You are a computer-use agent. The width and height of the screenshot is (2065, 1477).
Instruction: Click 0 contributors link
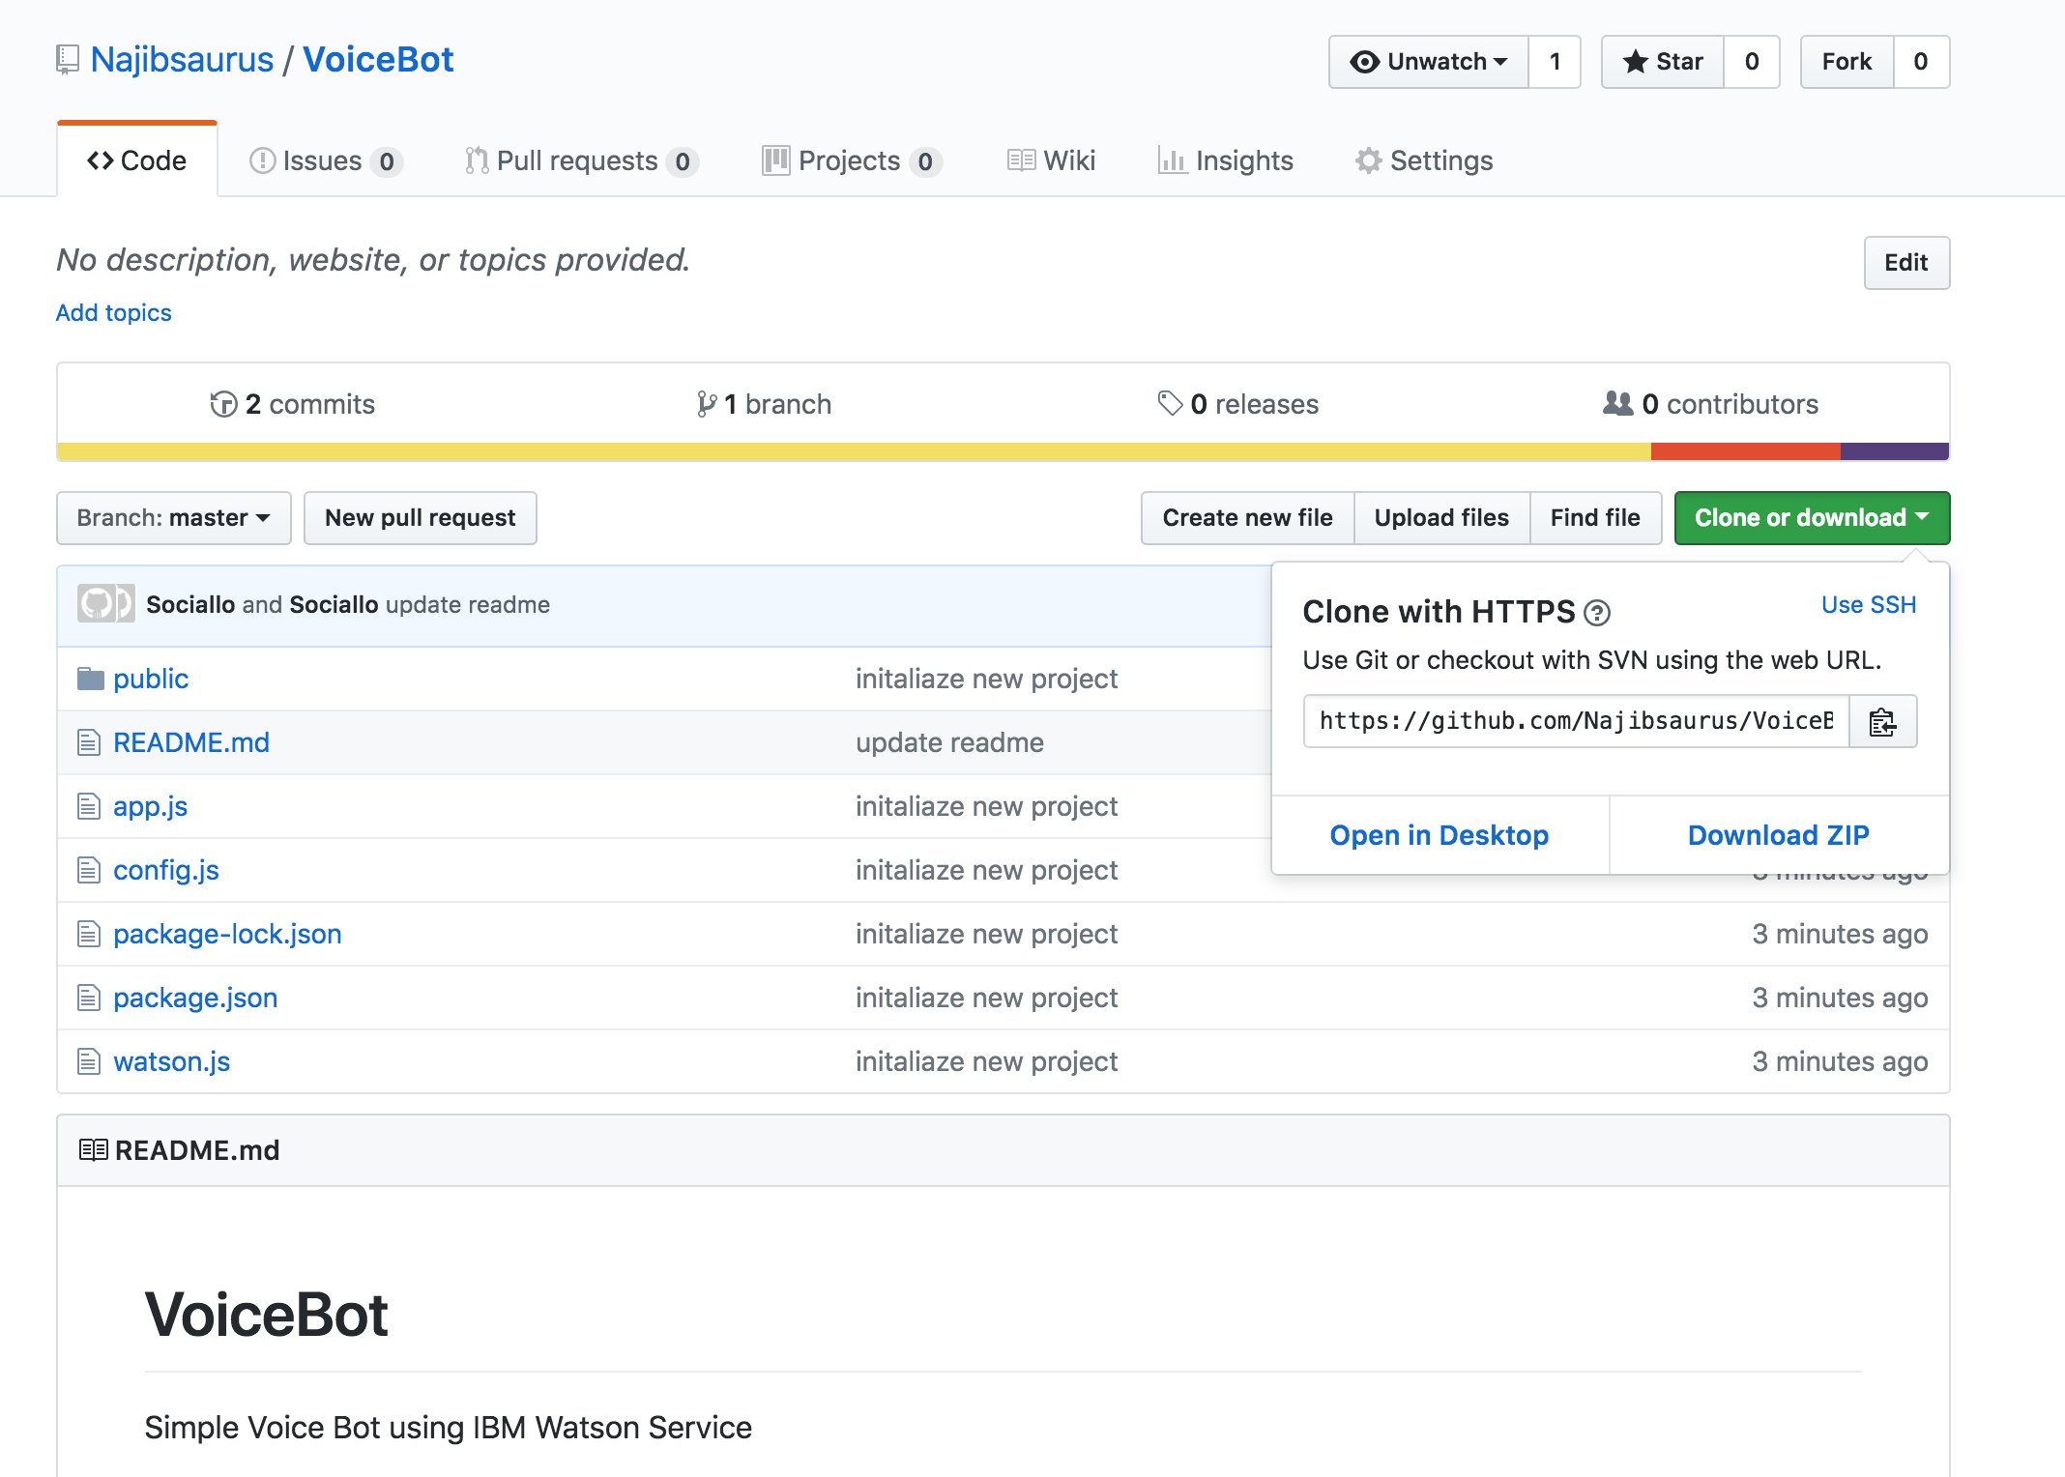coord(1711,404)
